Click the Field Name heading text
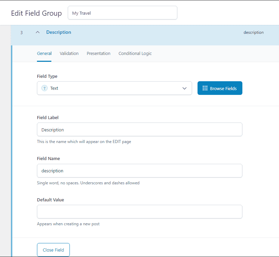The width and height of the screenshot is (279, 257). [48, 159]
